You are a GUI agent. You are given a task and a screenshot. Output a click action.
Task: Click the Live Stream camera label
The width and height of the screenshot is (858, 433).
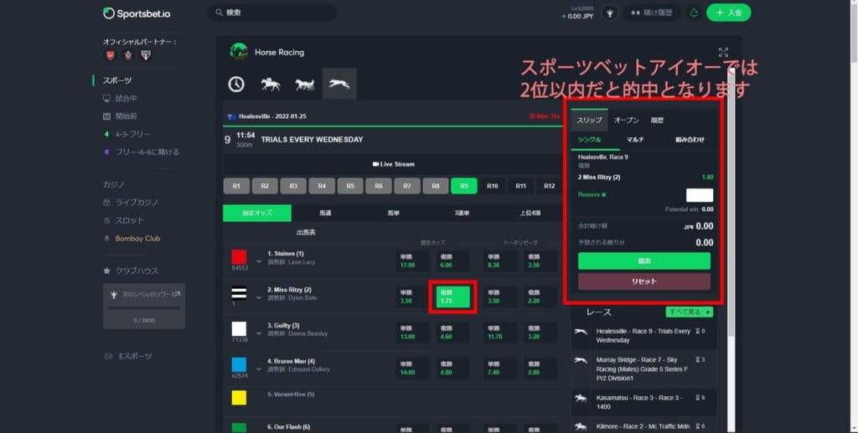coord(394,164)
